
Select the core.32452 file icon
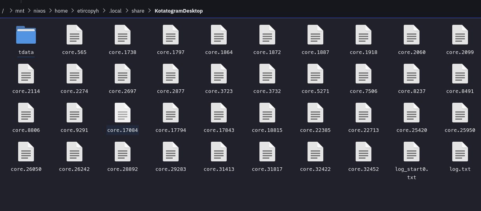coord(364,152)
